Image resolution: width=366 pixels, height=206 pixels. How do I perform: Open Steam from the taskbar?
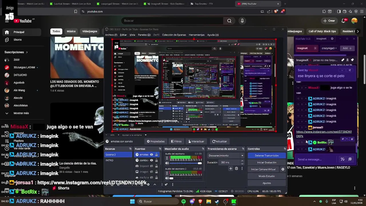[217, 201]
